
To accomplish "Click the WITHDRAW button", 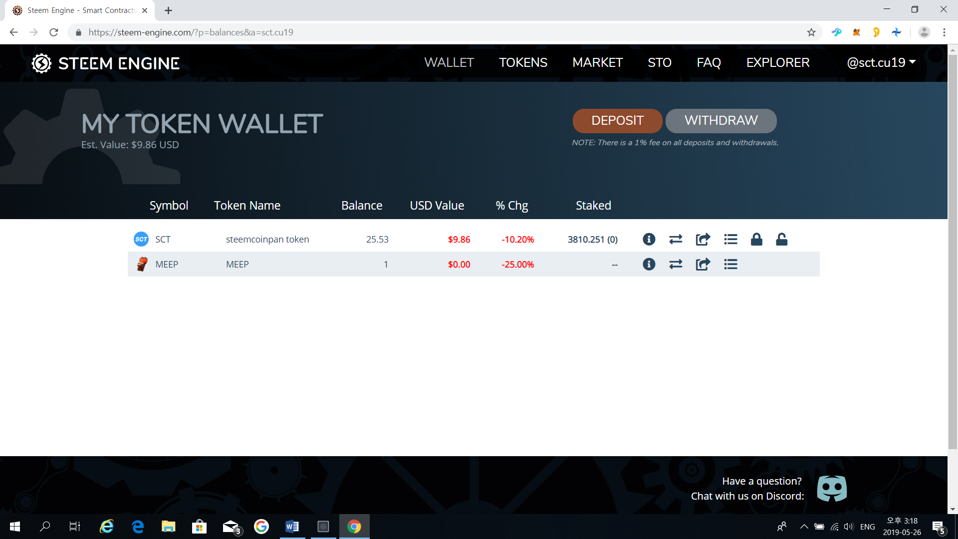I will (721, 121).
